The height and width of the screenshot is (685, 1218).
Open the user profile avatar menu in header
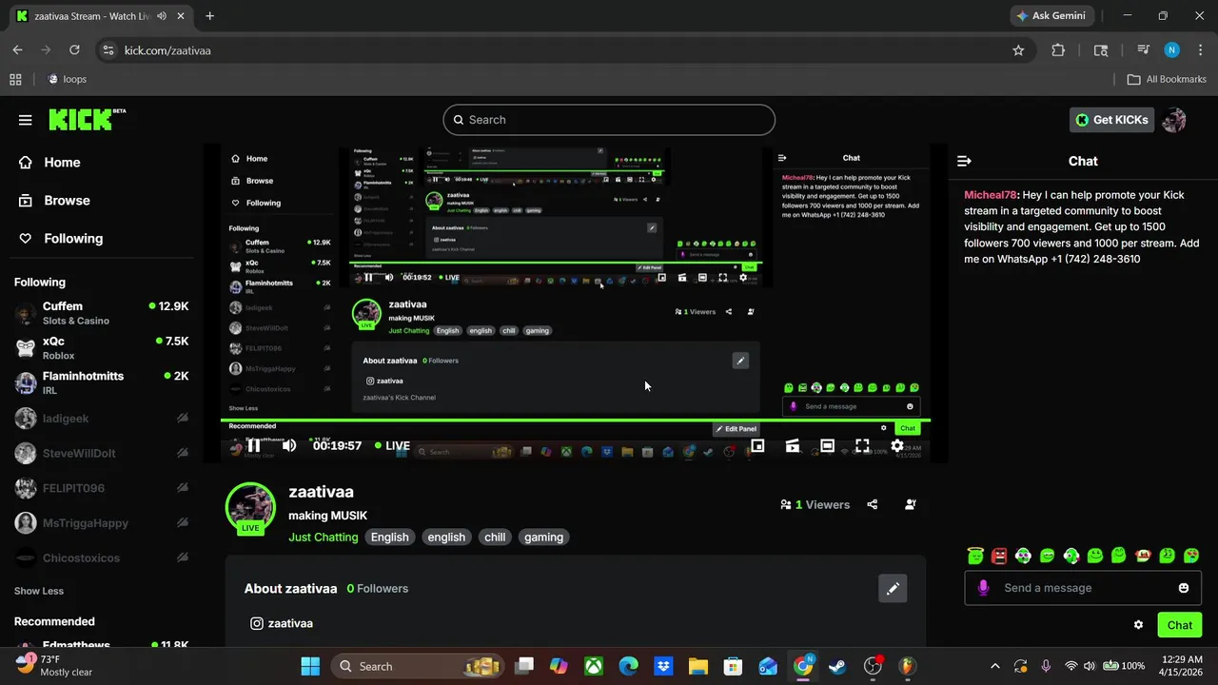pyautogui.click(x=1174, y=120)
